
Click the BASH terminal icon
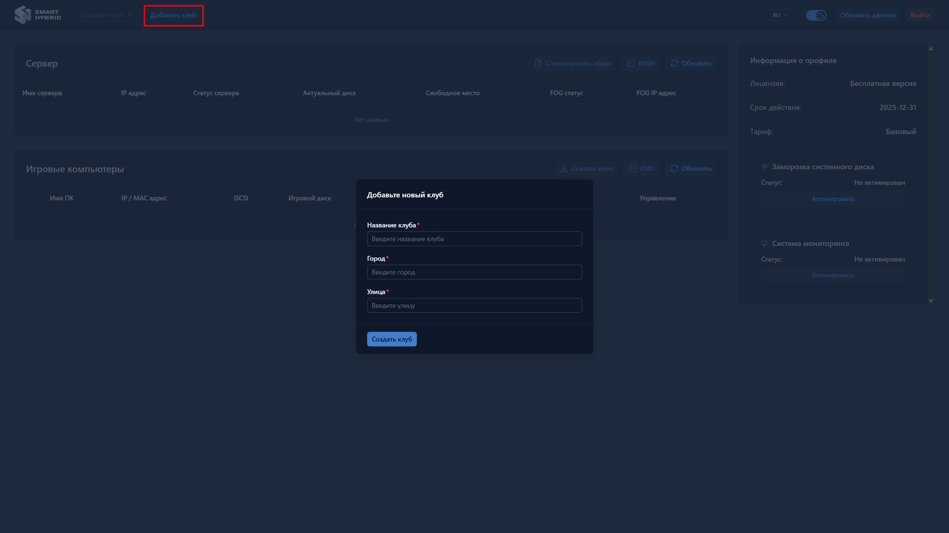pos(631,63)
